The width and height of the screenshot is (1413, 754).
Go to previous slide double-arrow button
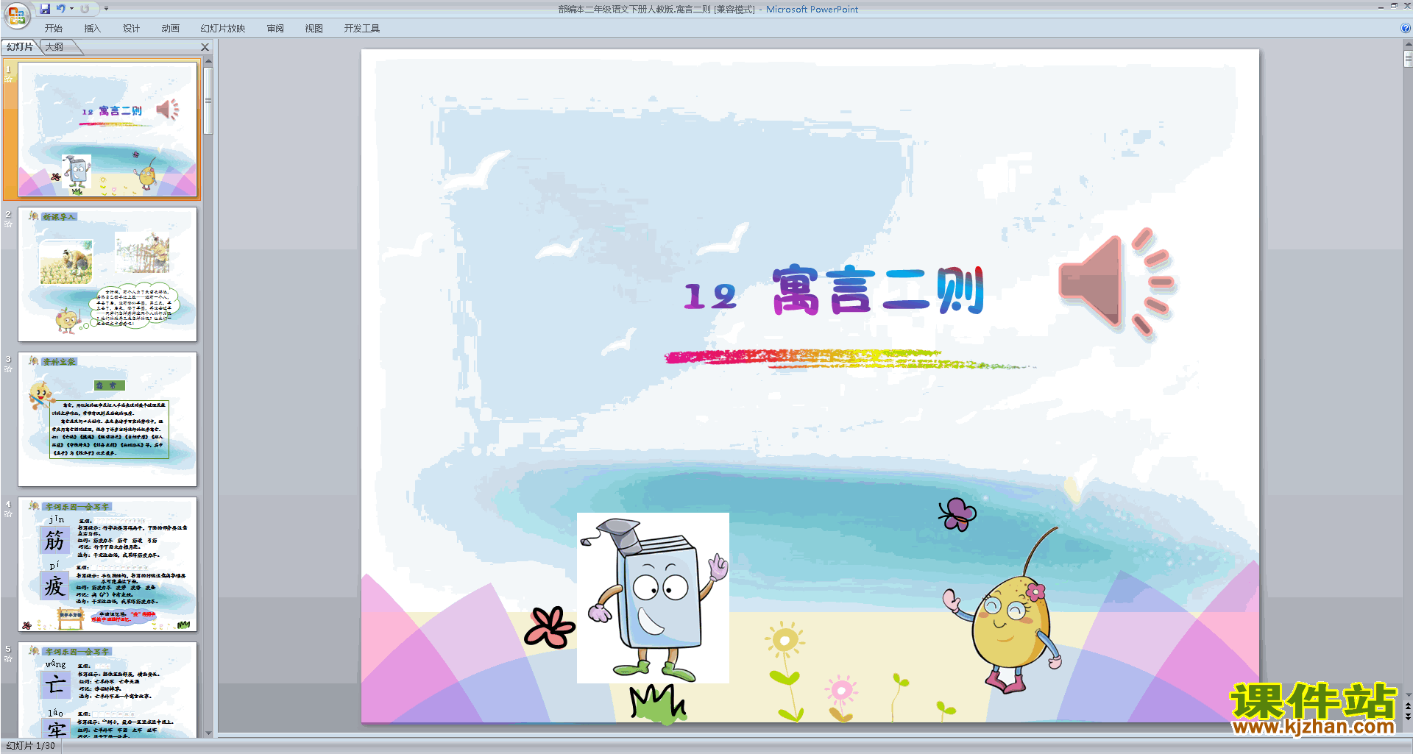pos(1408,706)
